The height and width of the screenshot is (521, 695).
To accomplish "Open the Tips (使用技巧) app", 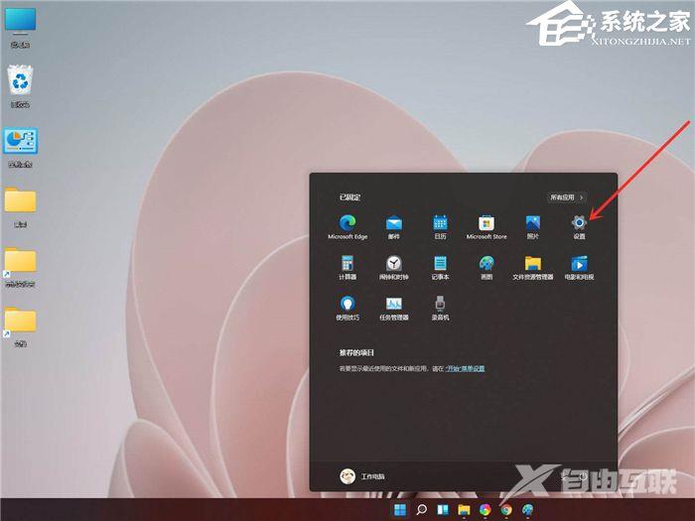I will click(347, 309).
